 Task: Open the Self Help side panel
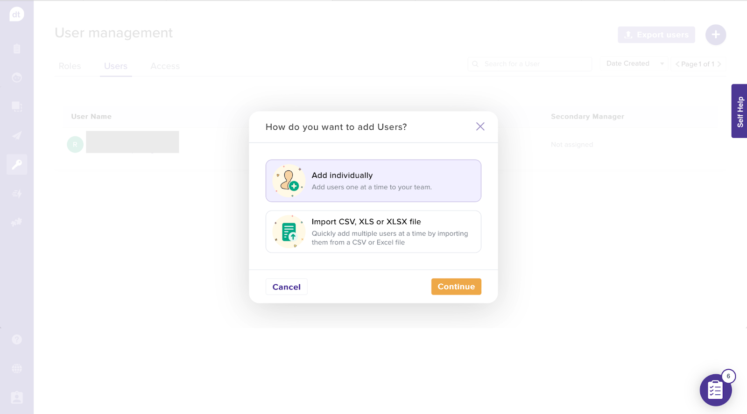[739, 111]
